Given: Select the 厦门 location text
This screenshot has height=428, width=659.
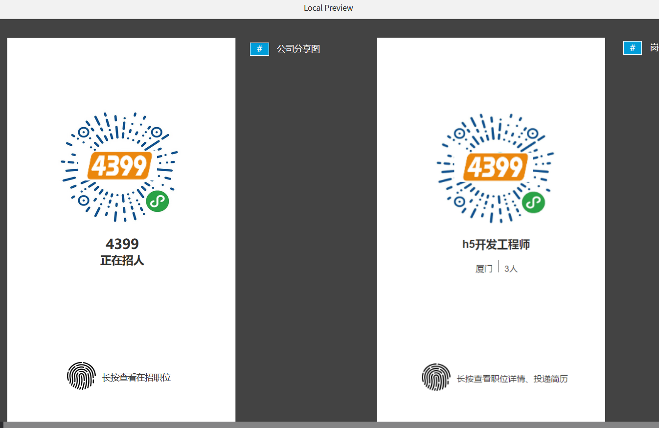Looking at the screenshot, I should (x=484, y=269).
